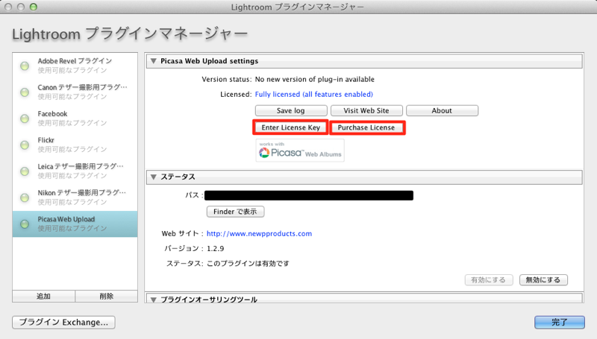Image resolution: width=597 pixels, height=339 pixels.
Task: Click the version number 1.2.9 text
Action: 216,249
